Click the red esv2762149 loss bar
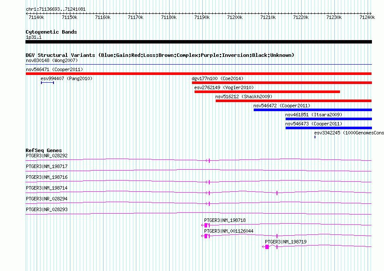384x271 pixels. pos(267,92)
